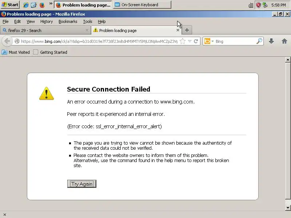This screenshot has width=291, height=218.
Task: Click the yellow warning triangle icon
Action: point(47,93)
